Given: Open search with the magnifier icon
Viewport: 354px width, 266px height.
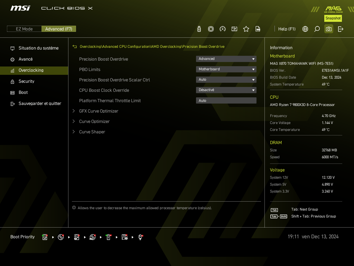Looking at the screenshot, I should click(x=317, y=29).
